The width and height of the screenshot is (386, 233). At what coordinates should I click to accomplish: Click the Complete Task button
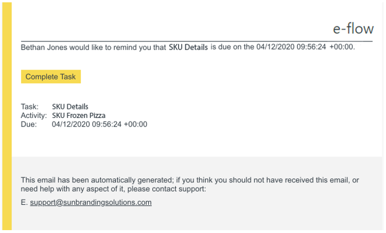tap(51, 77)
